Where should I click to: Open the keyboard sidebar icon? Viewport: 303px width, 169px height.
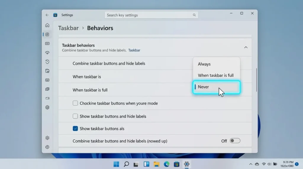[x=47, y=80]
